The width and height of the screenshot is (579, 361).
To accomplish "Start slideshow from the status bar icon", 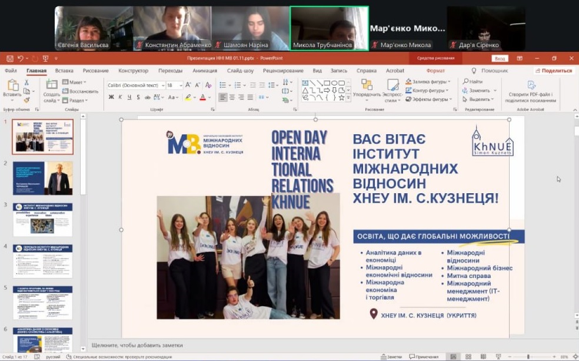I will pos(498,357).
